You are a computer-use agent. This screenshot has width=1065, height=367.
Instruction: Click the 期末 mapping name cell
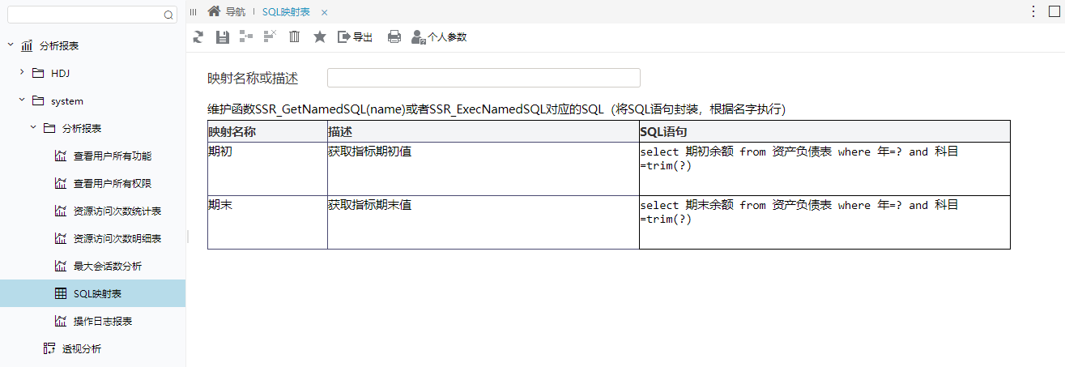pos(267,222)
